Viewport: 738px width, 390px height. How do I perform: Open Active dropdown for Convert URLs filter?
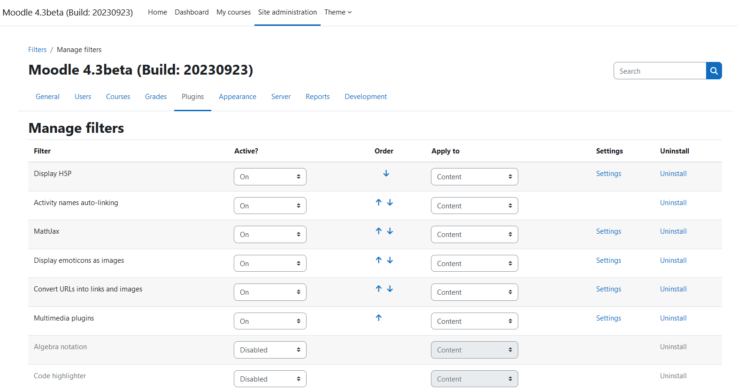270,292
